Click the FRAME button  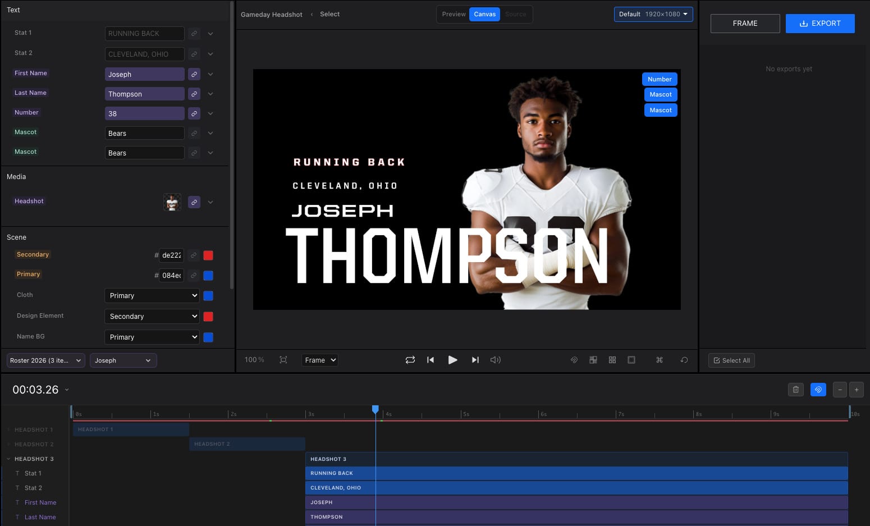[745, 24]
